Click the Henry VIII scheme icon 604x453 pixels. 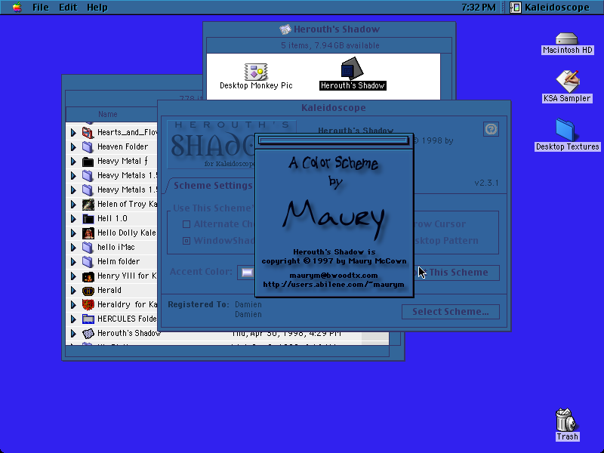pos(88,276)
